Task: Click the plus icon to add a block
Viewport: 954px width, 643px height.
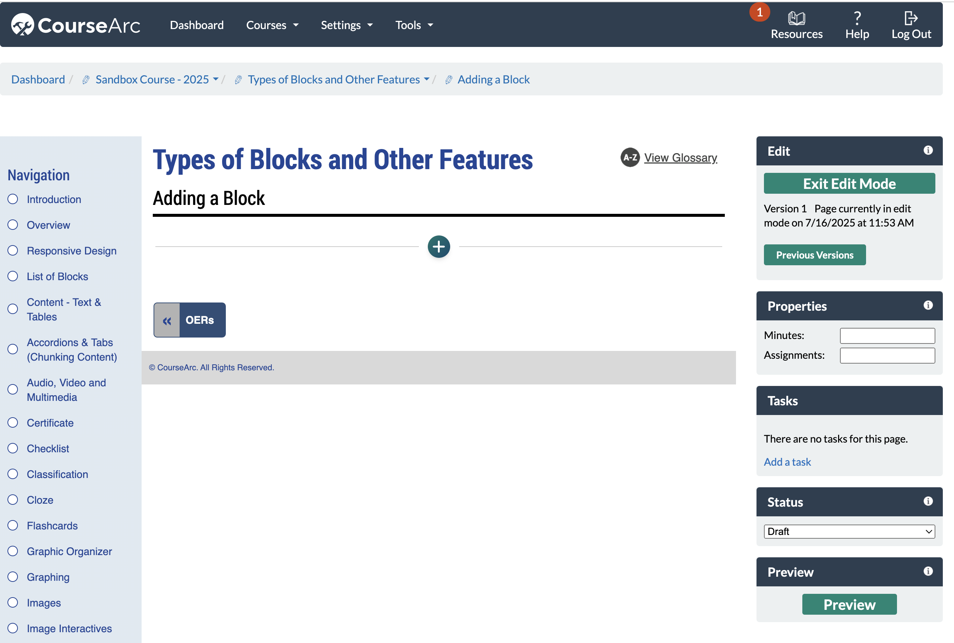Action: tap(439, 247)
